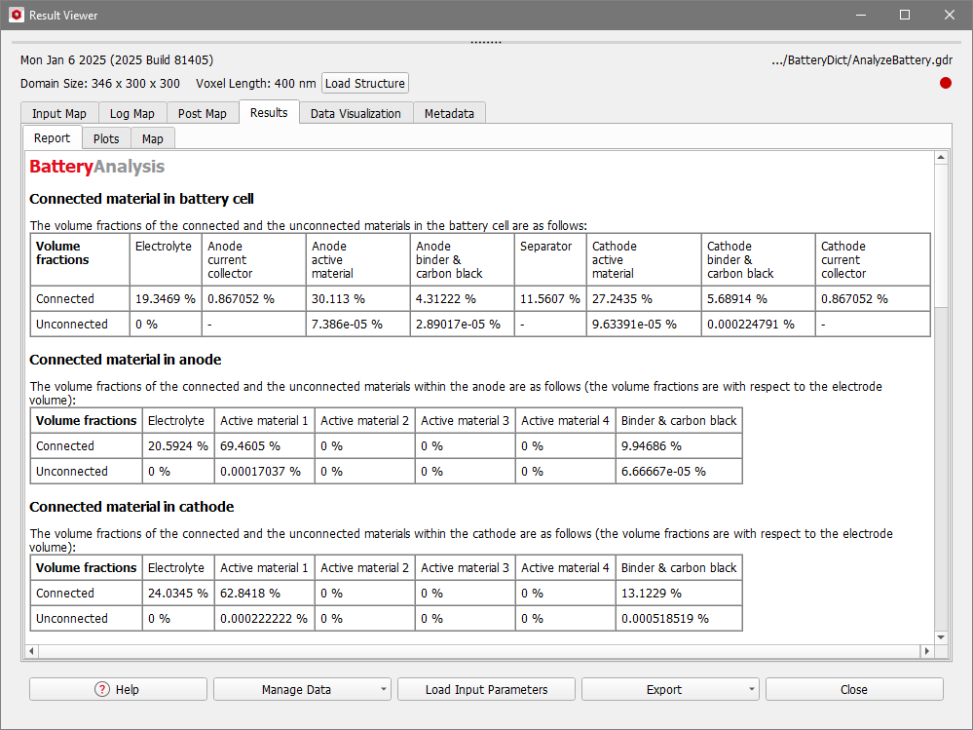Screen dimensions: 973x730
Task: Click anode cell value '9.94686 %'
Action: (x=651, y=445)
